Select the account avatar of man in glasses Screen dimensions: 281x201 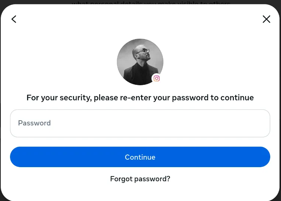(x=140, y=62)
